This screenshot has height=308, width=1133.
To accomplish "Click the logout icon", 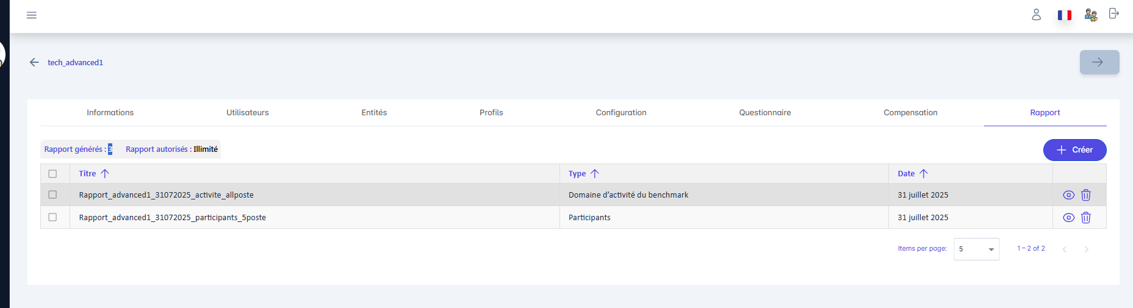I will tap(1113, 14).
